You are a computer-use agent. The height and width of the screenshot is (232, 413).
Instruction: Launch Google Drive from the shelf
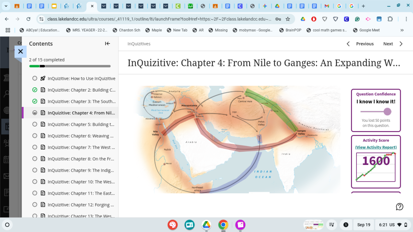point(206,225)
